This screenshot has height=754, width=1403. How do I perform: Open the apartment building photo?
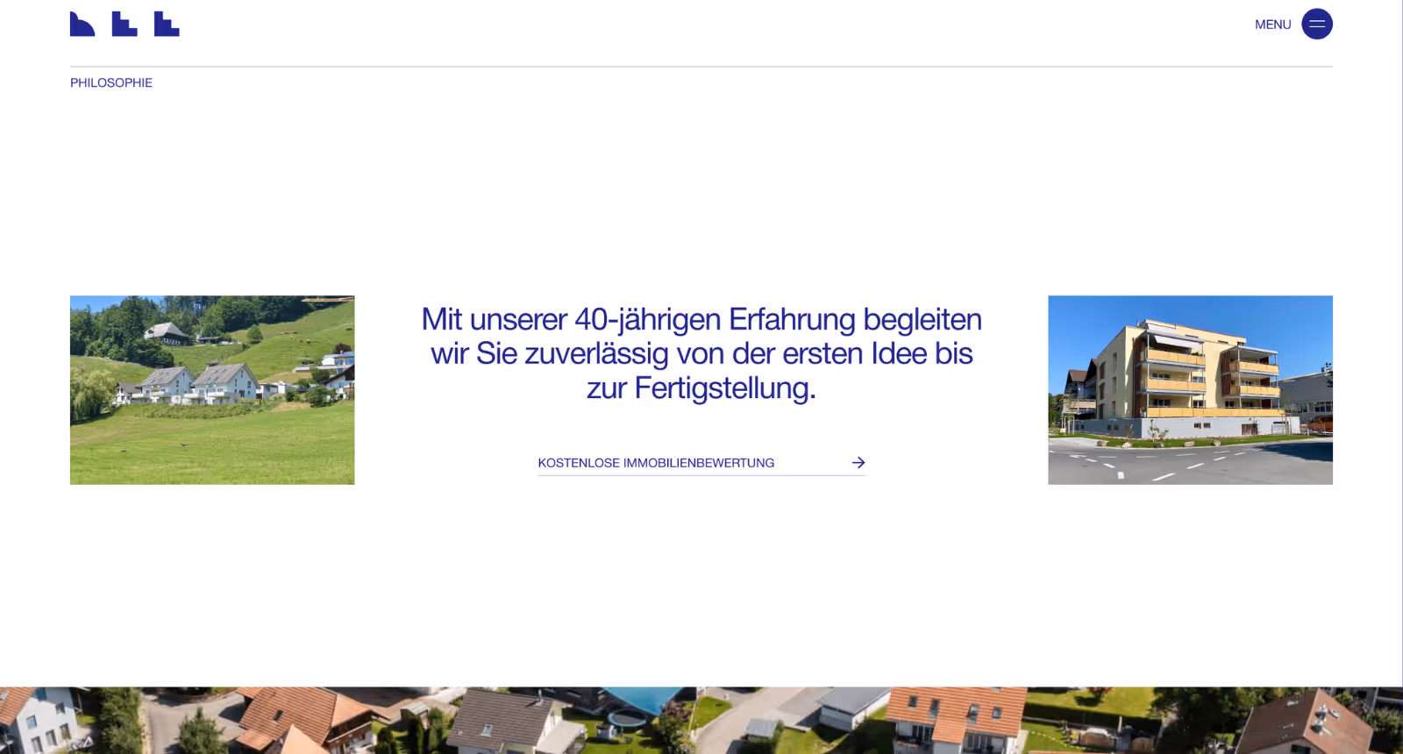coord(1190,390)
